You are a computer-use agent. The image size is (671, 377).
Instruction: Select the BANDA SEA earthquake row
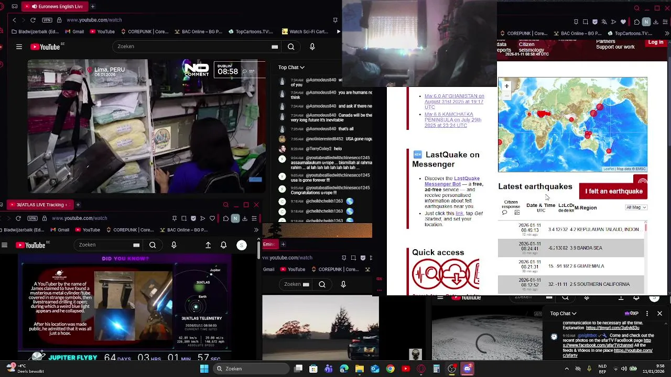click(570, 248)
